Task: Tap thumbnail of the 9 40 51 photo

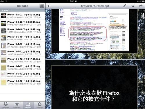Action: tap(3, 16)
